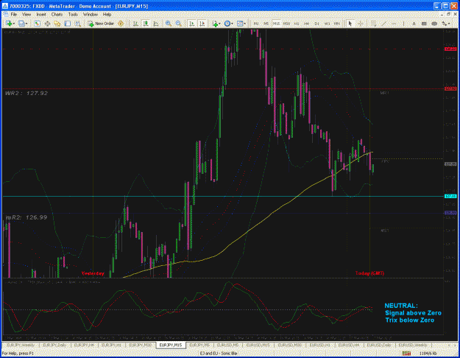460x358 pixels.
Task: Switch to the EURJPY,Weekly chart tab
Action: [x=21, y=345]
